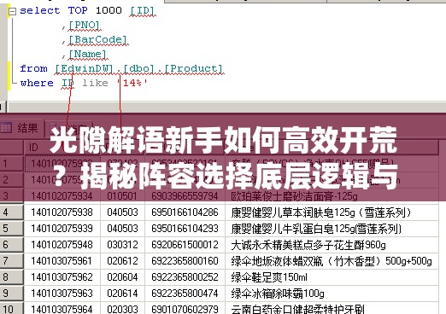Click the ID column header
This screenshot has width=446, height=314.
[x=62, y=148]
